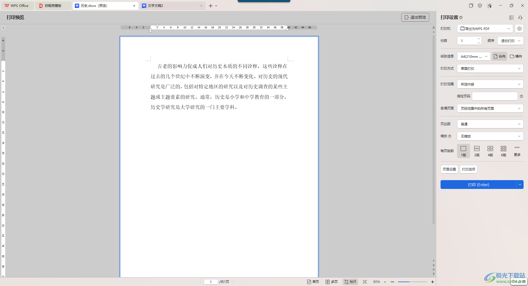This screenshot has width=528, height=286.
Task: Open the 缩放 无缩放 dropdown
Action: point(490,136)
